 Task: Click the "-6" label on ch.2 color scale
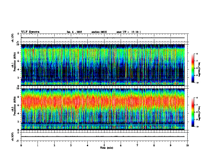click(x=197, y=98)
